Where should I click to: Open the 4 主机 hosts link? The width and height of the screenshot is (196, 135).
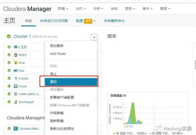pyautogui.click(x=23, y=47)
